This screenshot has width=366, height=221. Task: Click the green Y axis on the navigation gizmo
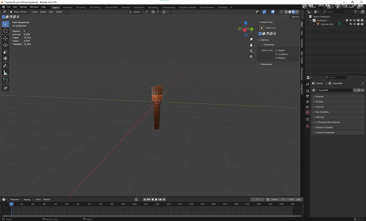pos(251,29)
